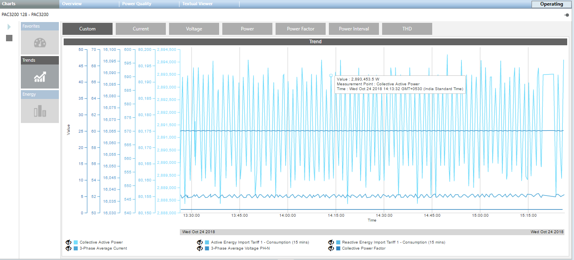
Task: Click the Operating status button
Action: click(x=551, y=4)
